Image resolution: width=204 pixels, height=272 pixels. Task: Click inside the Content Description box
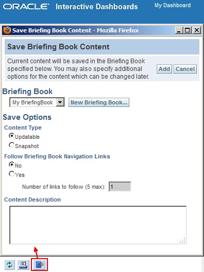[x=98, y=225]
